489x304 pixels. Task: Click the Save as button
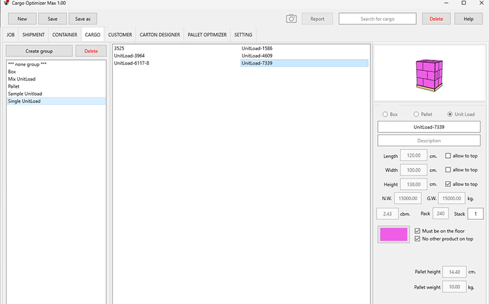83,19
